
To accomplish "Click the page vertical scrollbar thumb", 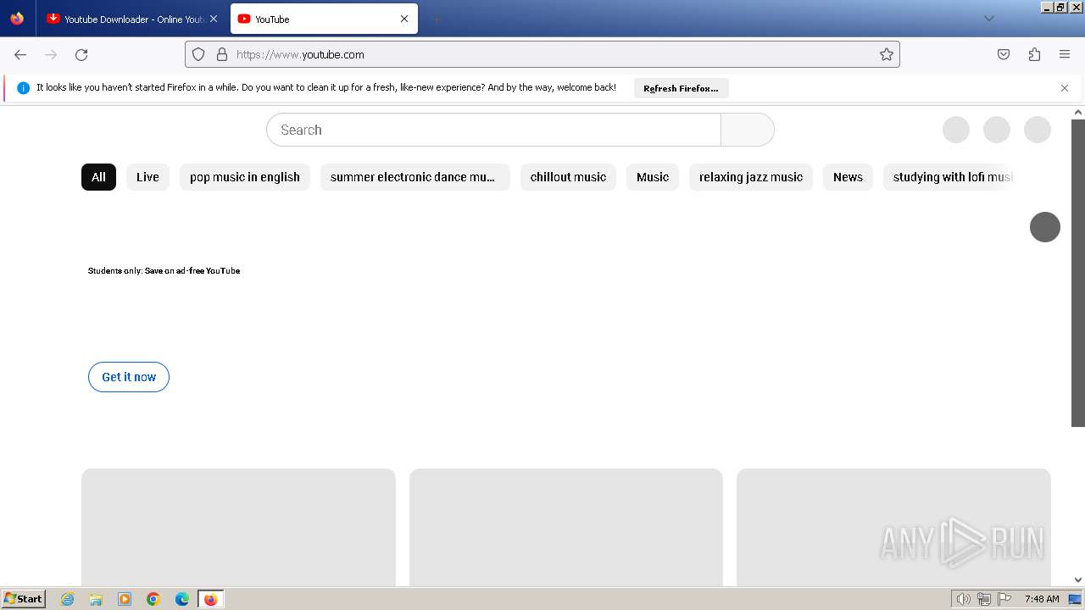I will tap(1078, 273).
